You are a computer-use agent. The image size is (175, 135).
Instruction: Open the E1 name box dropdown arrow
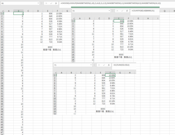(109, 11)
